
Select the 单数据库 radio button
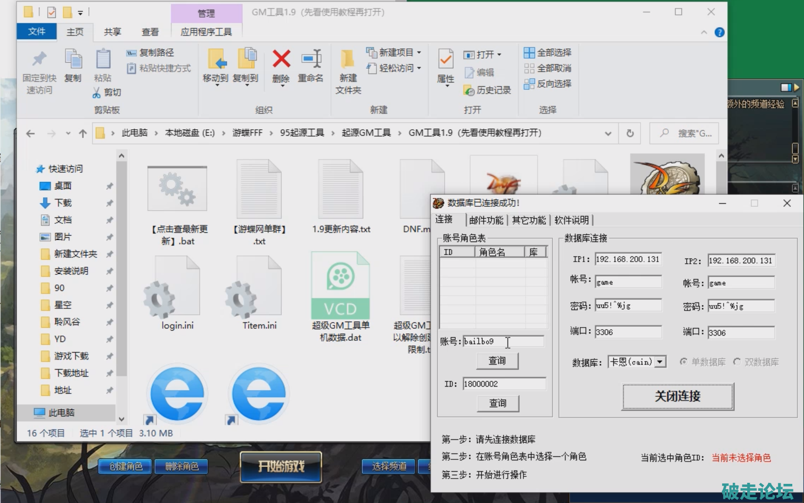point(684,362)
